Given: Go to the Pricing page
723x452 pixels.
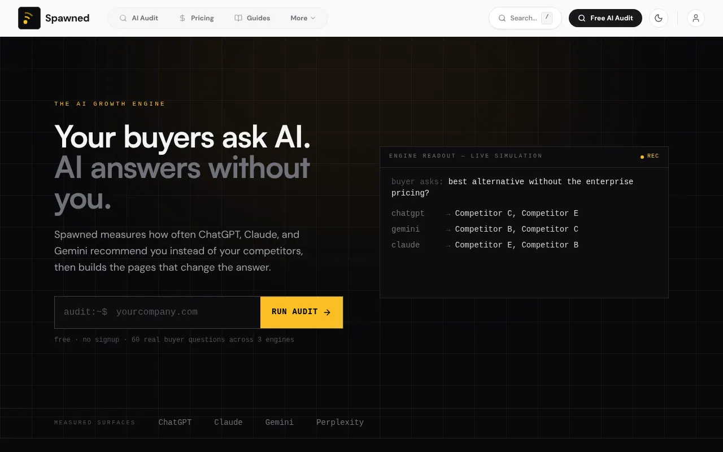Looking at the screenshot, I should coord(196,18).
